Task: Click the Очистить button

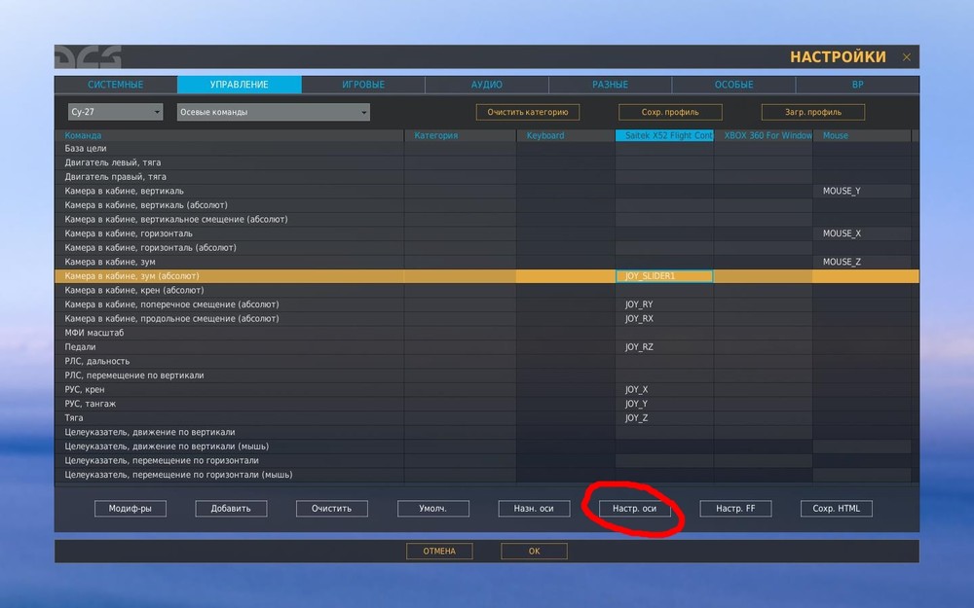Action: coord(332,509)
